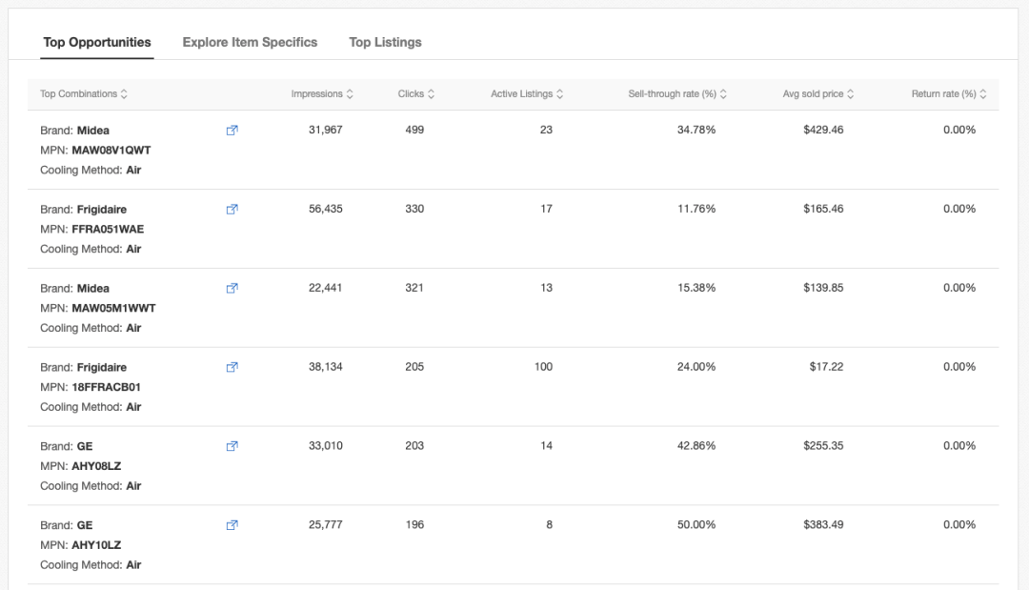Click sell-through rate 24.00%
The width and height of the screenshot is (1029, 590).
(x=696, y=367)
